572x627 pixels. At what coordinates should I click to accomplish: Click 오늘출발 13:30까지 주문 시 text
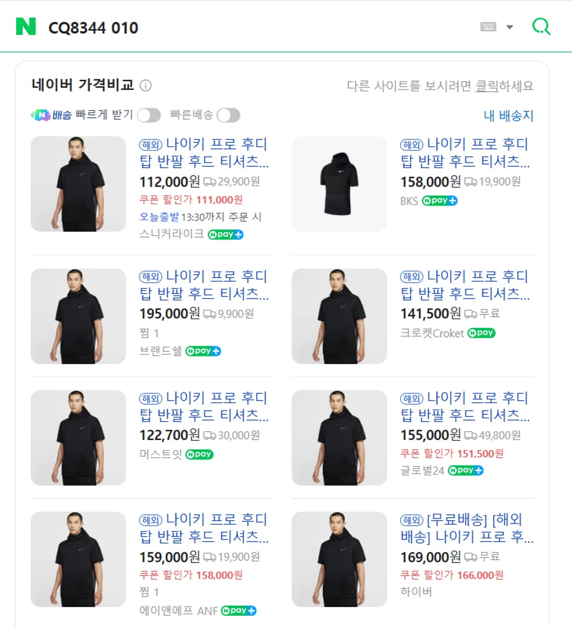(200, 217)
